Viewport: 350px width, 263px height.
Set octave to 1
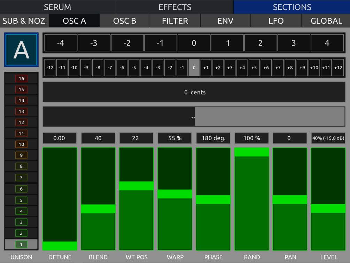[x=227, y=43]
